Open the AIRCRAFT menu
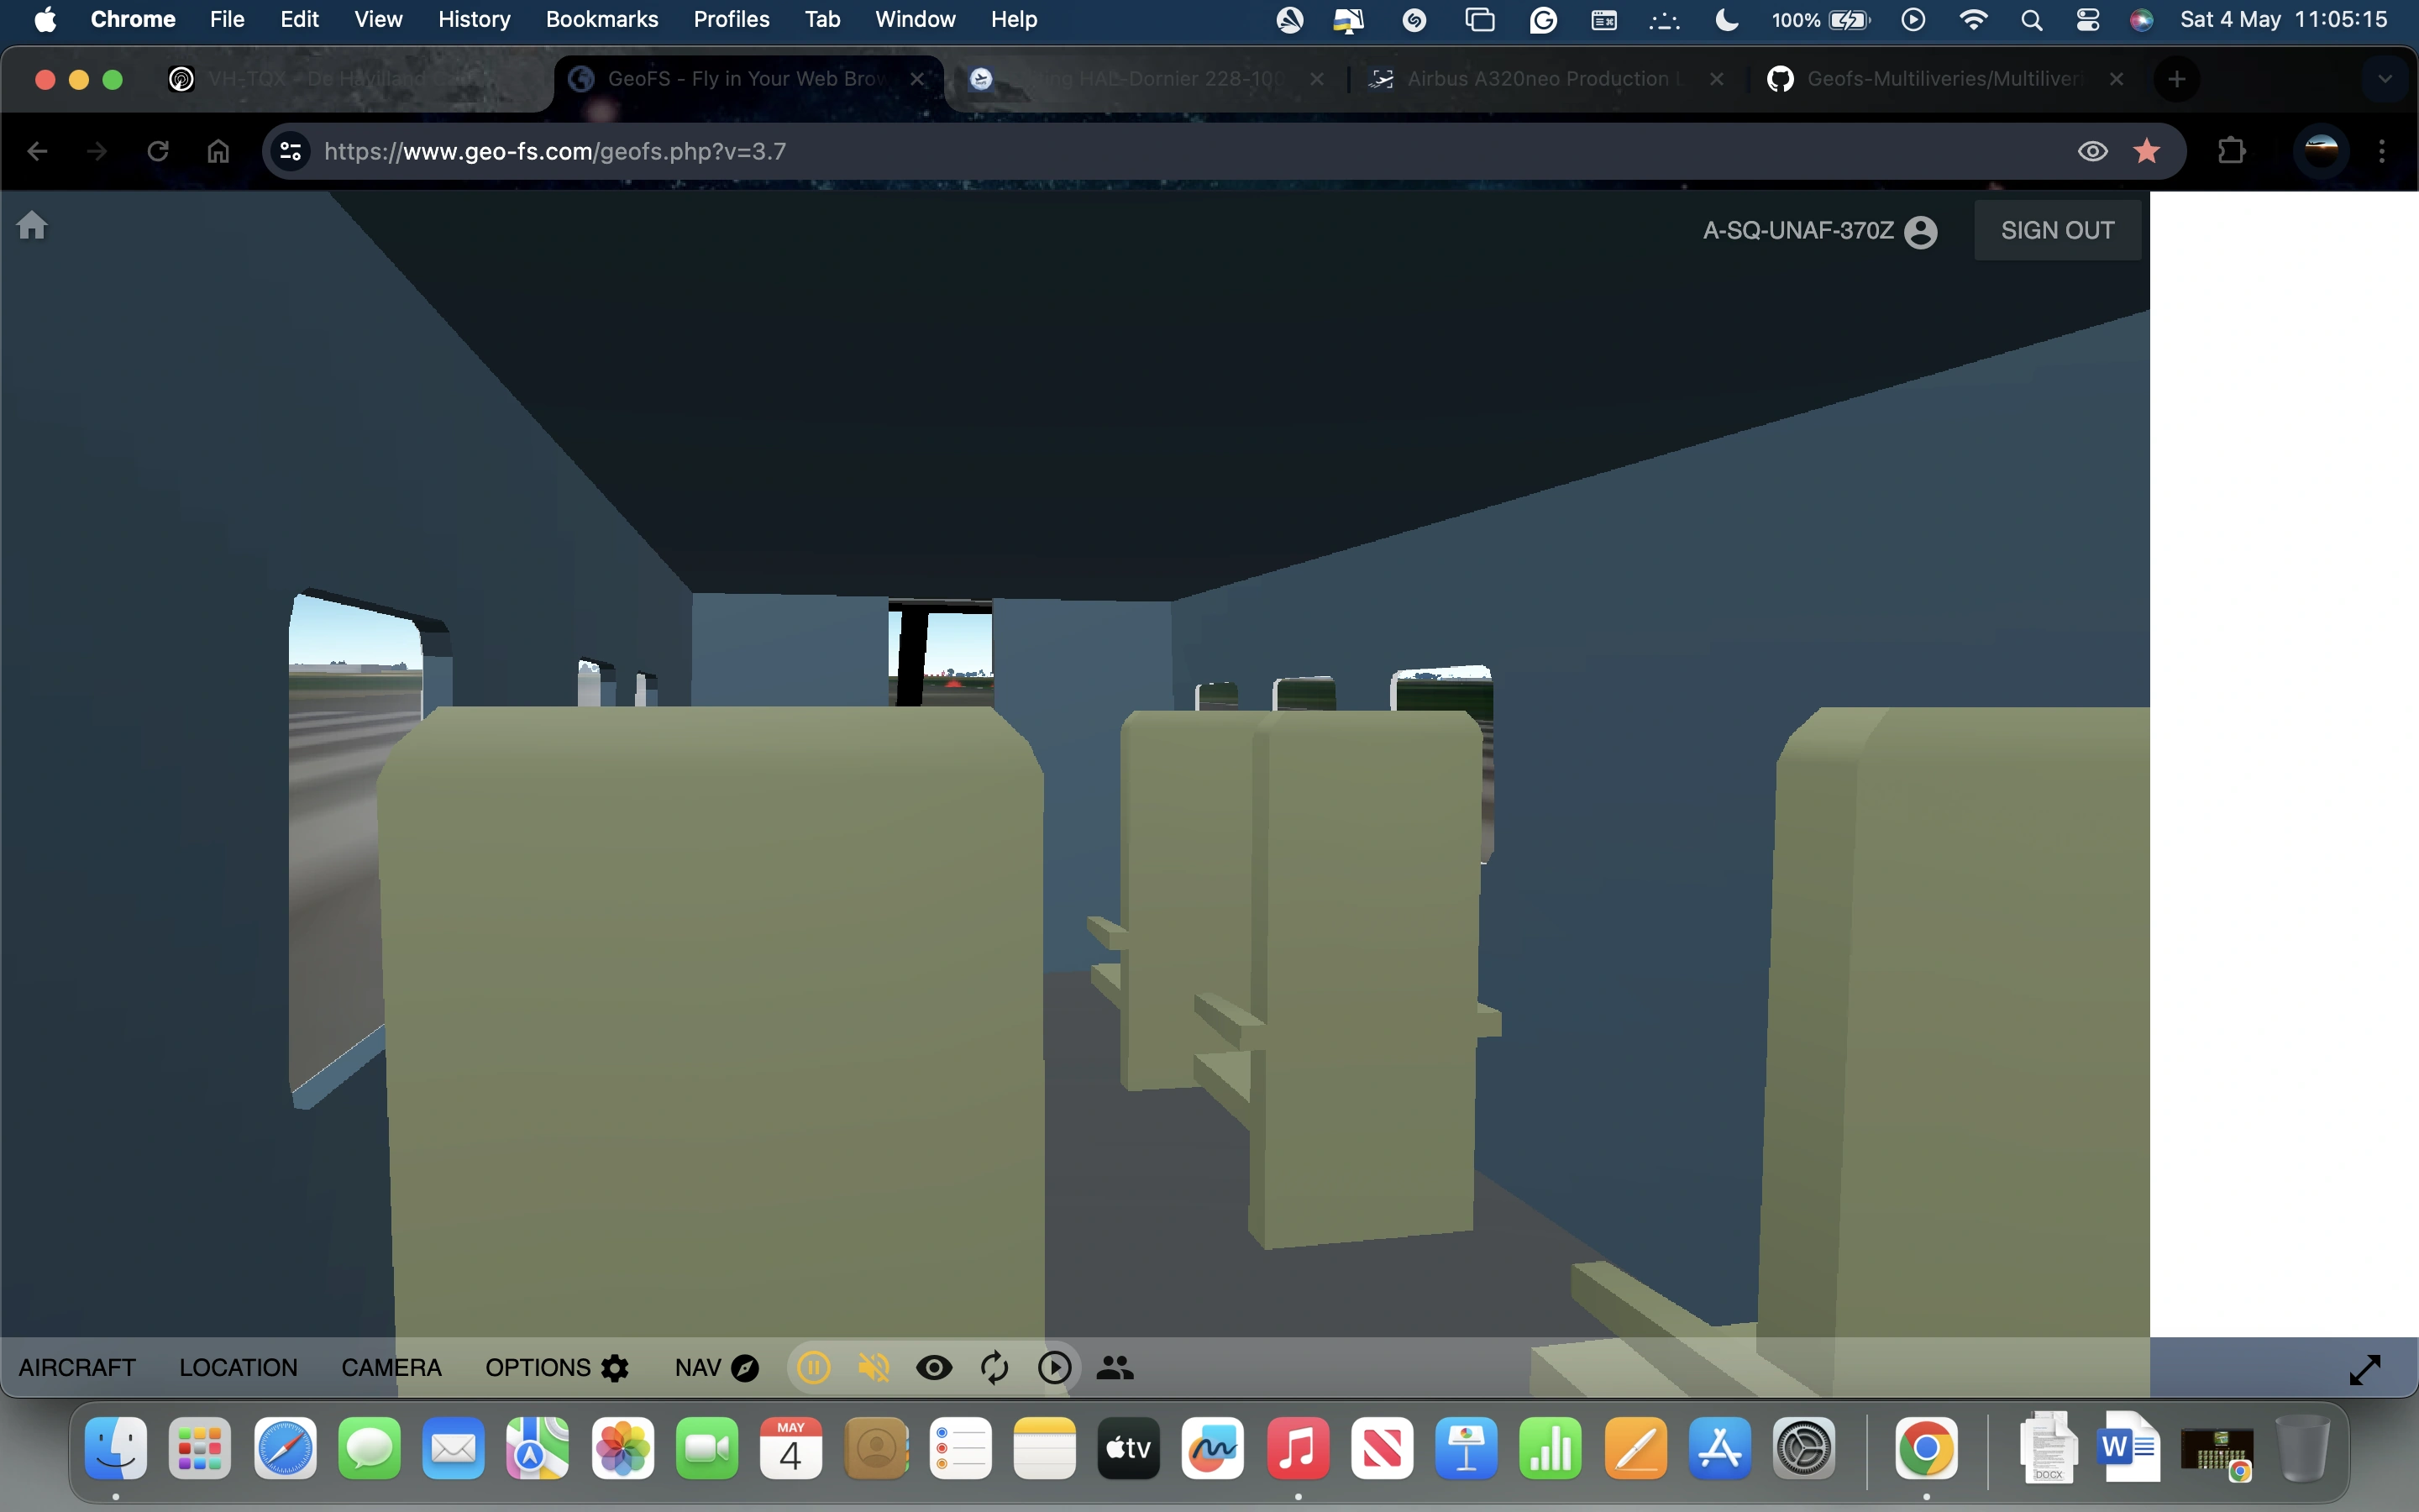This screenshot has height=1512, width=2419. [77, 1367]
